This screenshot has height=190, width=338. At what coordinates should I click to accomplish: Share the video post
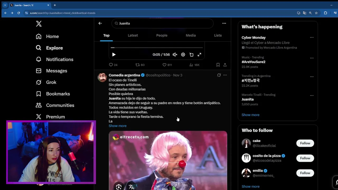pos(225,65)
